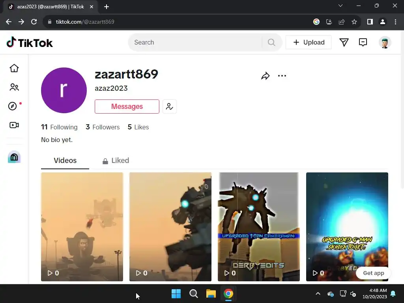Open the Windows Start menu

point(176,294)
